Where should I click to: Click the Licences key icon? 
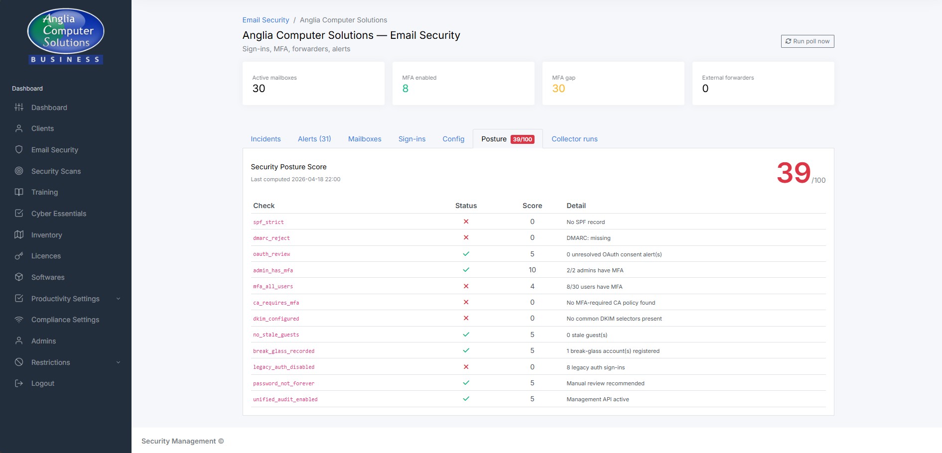19,256
